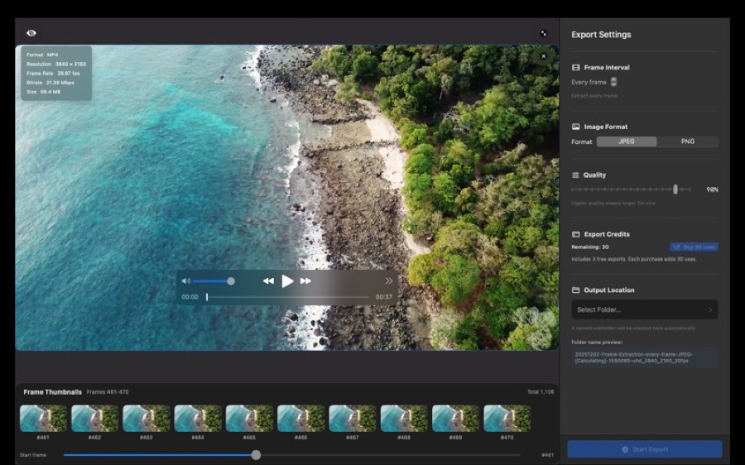Image resolution: width=745 pixels, height=465 pixels.
Task: Click the folder name preview text box
Action: pyautogui.click(x=644, y=357)
